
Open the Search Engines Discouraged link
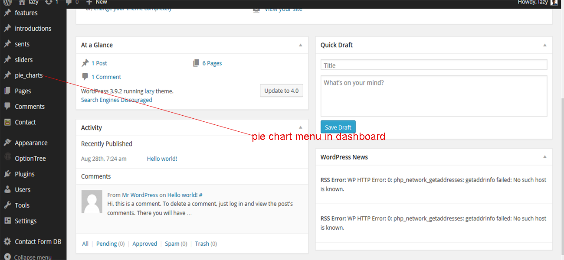click(116, 100)
